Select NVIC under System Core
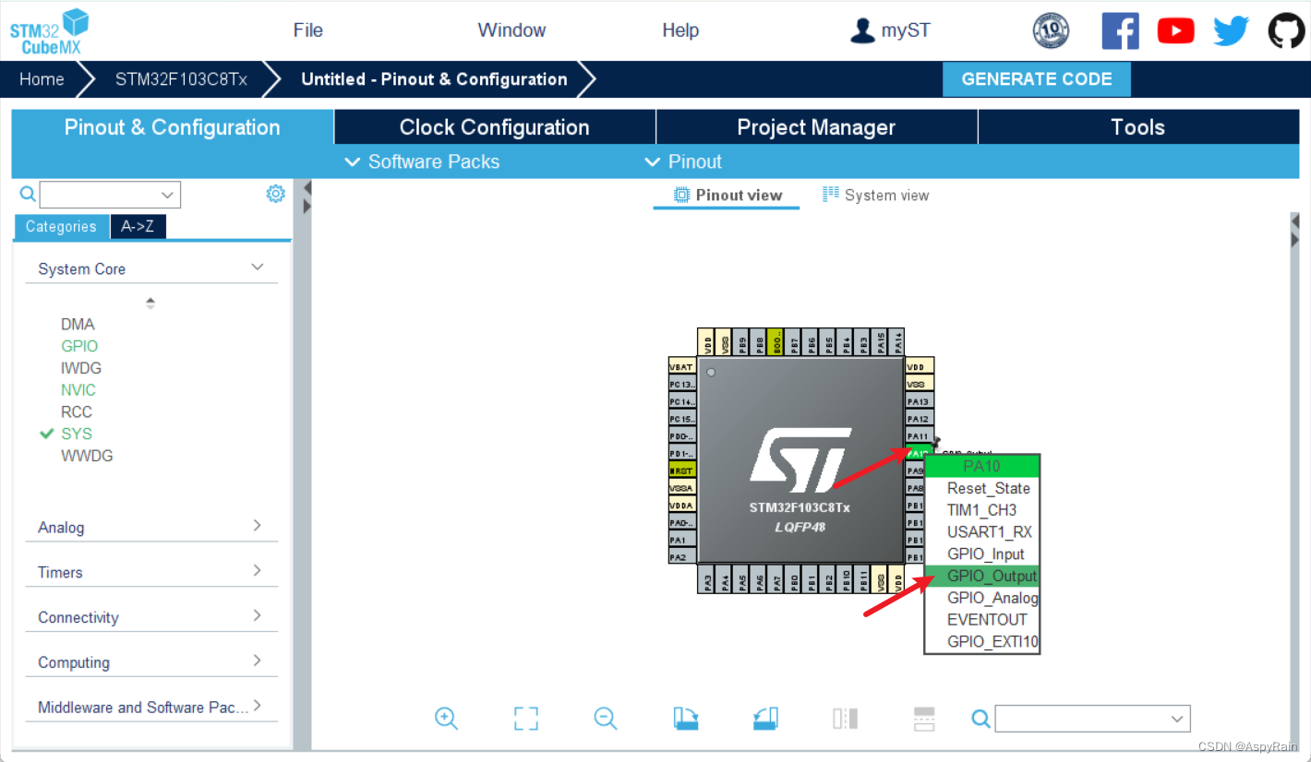The image size is (1311, 762). point(78,389)
